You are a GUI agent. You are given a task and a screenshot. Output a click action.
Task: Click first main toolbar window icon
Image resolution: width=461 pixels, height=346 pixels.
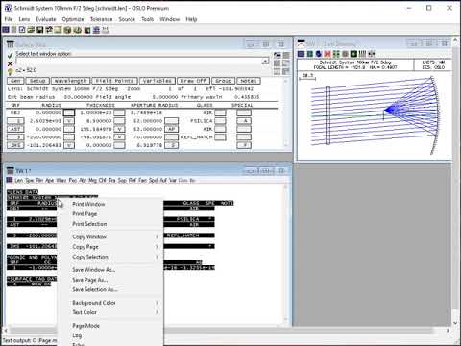[x=6, y=30]
